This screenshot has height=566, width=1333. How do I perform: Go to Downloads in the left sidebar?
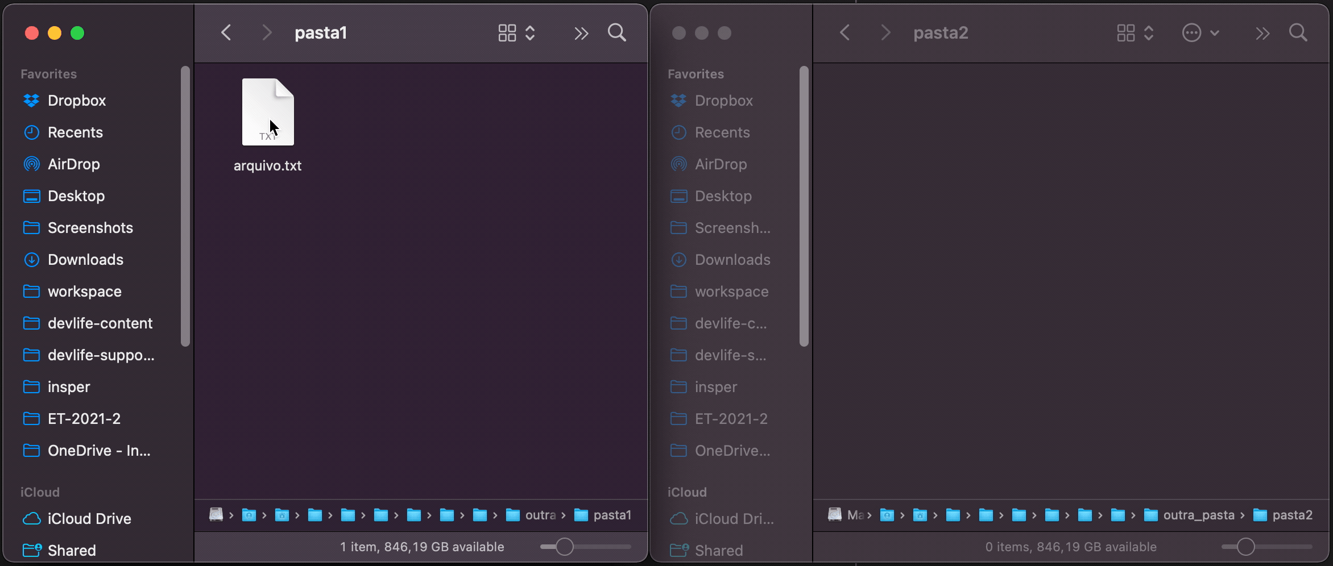[85, 260]
